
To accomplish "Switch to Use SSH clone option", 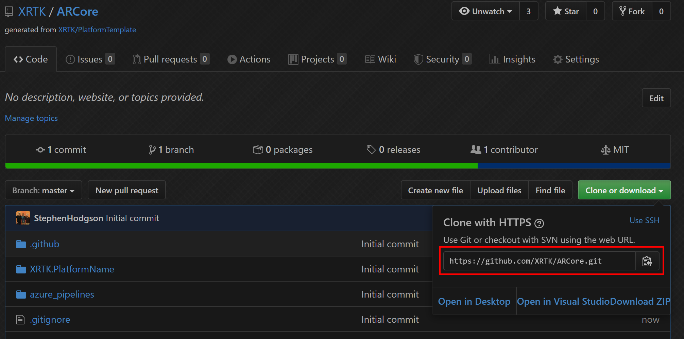I will pos(644,220).
